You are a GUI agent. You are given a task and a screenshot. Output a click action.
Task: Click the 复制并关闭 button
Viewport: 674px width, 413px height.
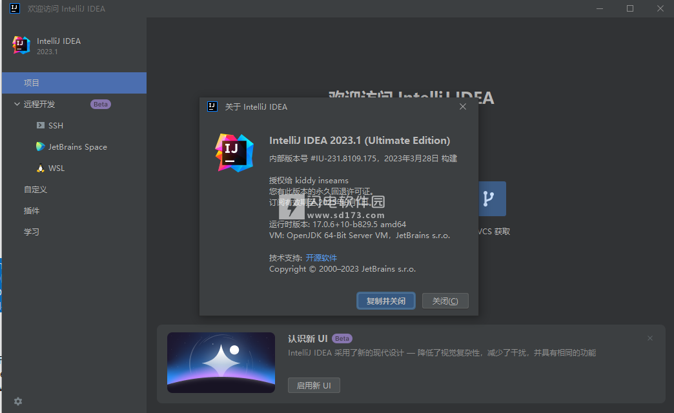(x=386, y=301)
